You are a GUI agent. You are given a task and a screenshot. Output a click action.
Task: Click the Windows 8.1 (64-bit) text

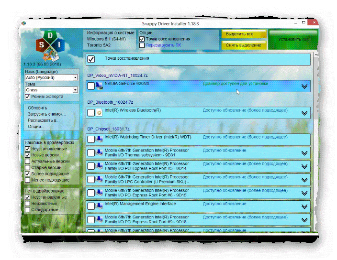[106, 39]
